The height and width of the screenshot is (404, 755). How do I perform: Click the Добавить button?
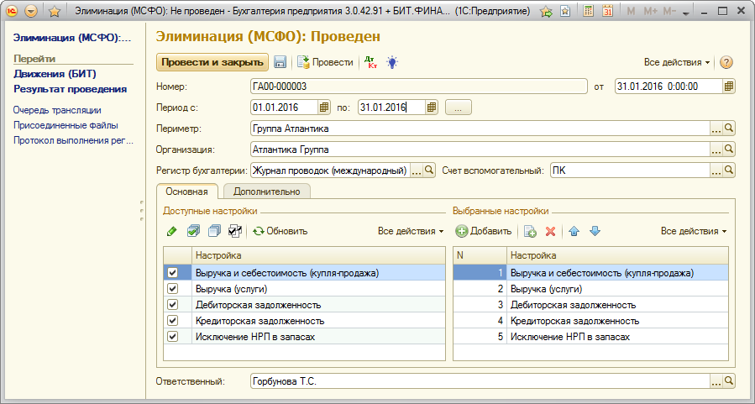point(484,231)
